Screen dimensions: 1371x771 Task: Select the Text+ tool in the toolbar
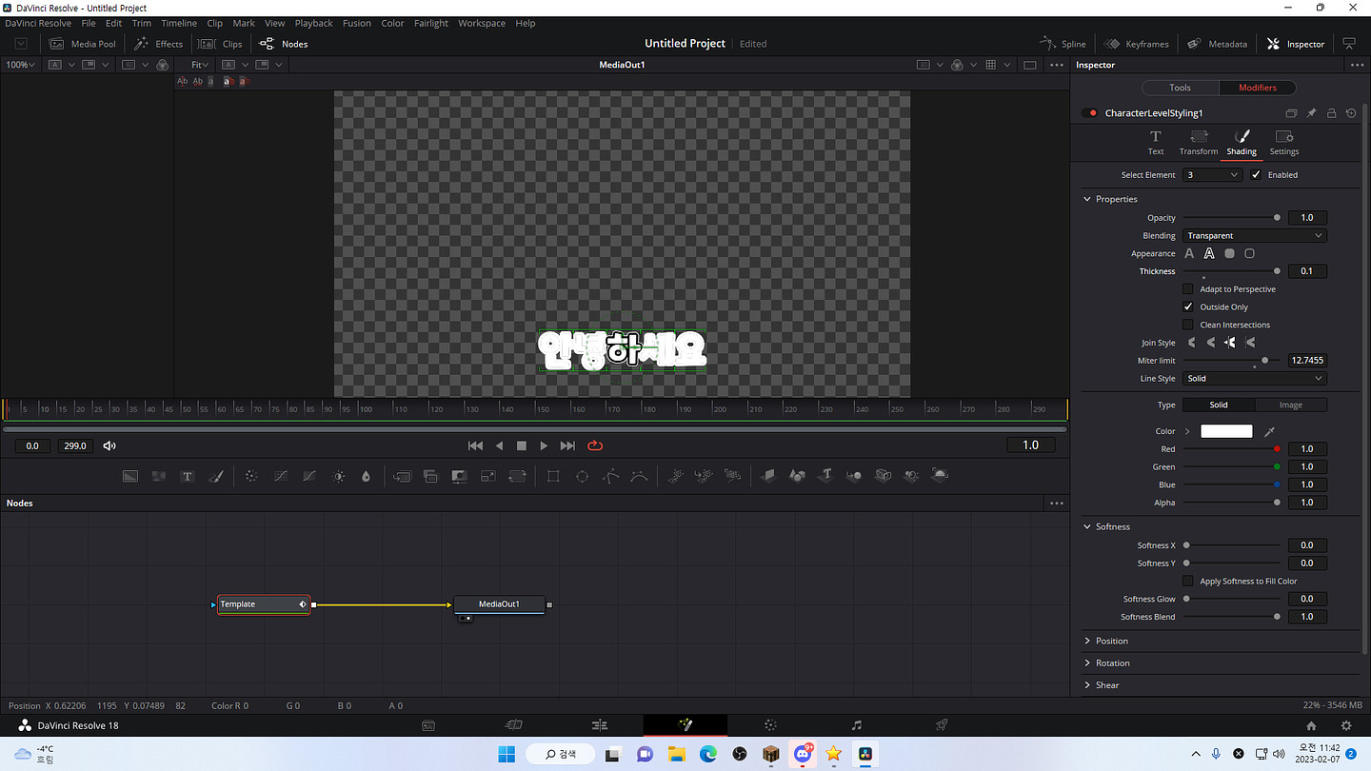click(188, 476)
